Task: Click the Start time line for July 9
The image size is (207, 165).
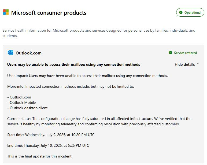Action: point(51,135)
